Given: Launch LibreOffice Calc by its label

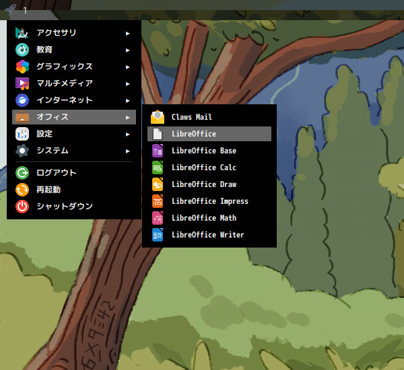Looking at the screenshot, I should [x=204, y=168].
